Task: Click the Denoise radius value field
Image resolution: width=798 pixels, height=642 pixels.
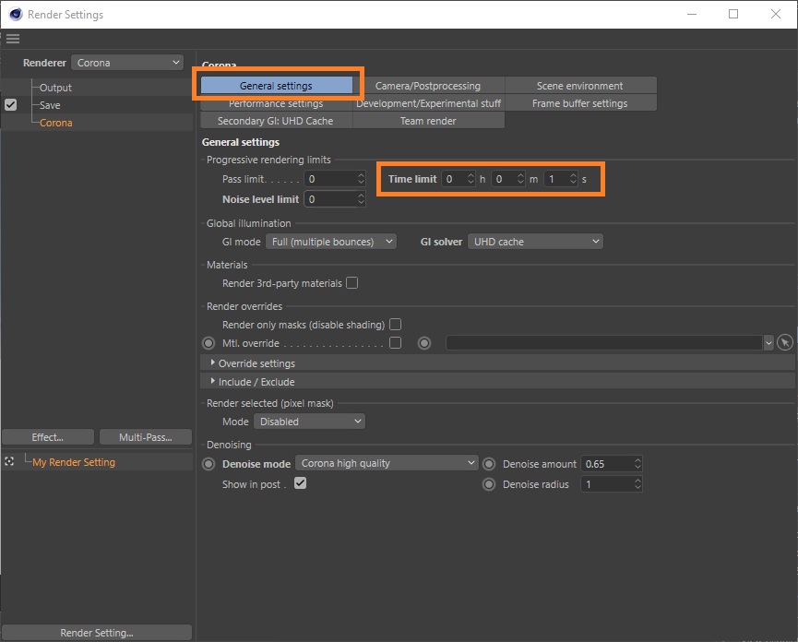Action: pyautogui.click(x=607, y=483)
